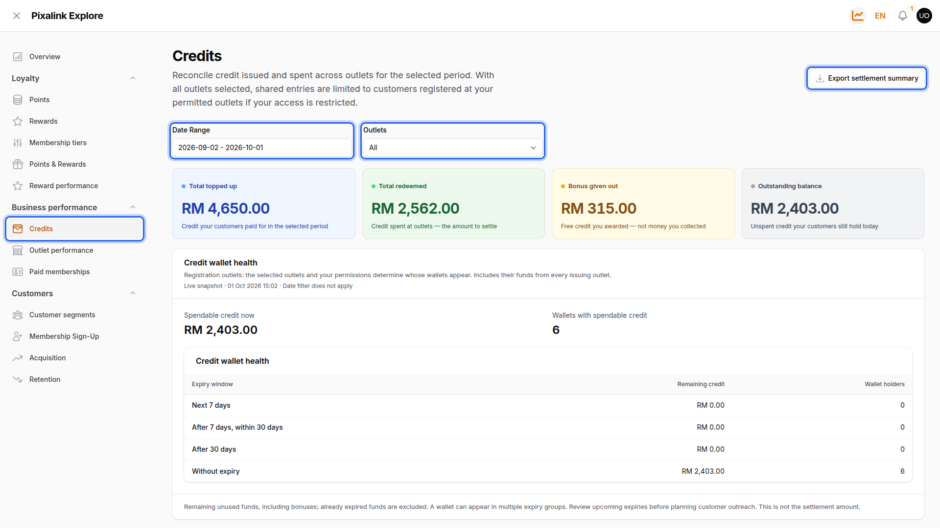This screenshot has height=528, width=940.
Task: Open Paid memberships page
Action: click(74, 272)
